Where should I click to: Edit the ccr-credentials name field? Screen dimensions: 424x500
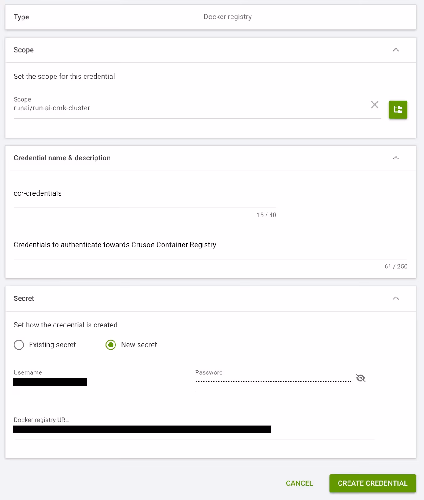click(145, 194)
